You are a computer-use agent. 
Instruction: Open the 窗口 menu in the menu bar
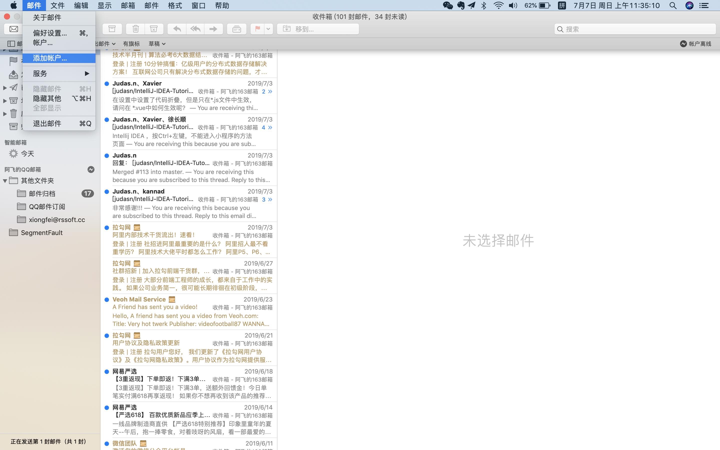tap(198, 5)
